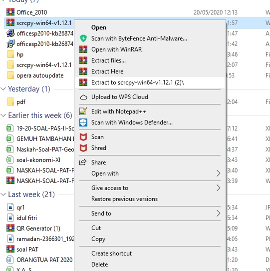Viewport: 270px width, 271px height.
Task: Click the spreadsheet icon of 19-20-SOAL-PAS-II file
Action: (10, 128)
